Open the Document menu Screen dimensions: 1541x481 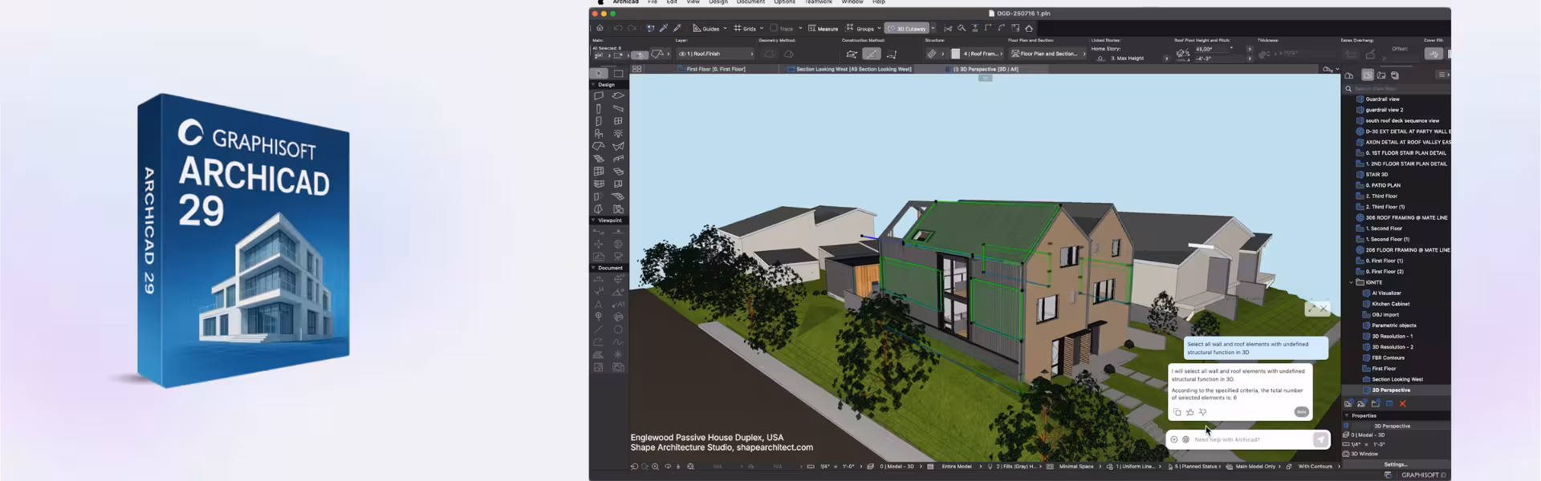click(x=750, y=2)
